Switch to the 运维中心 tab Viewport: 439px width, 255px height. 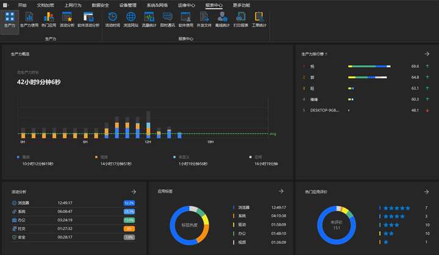click(186, 5)
